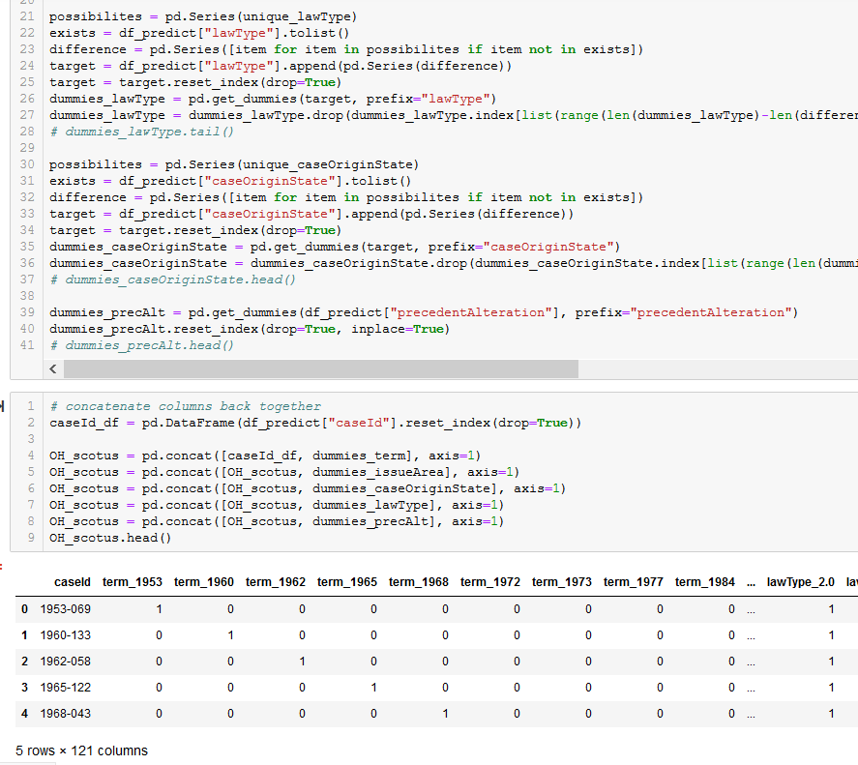Click row index 2 in the dataframe
Image resolution: width=858 pixels, height=765 pixels.
click(24, 662)
